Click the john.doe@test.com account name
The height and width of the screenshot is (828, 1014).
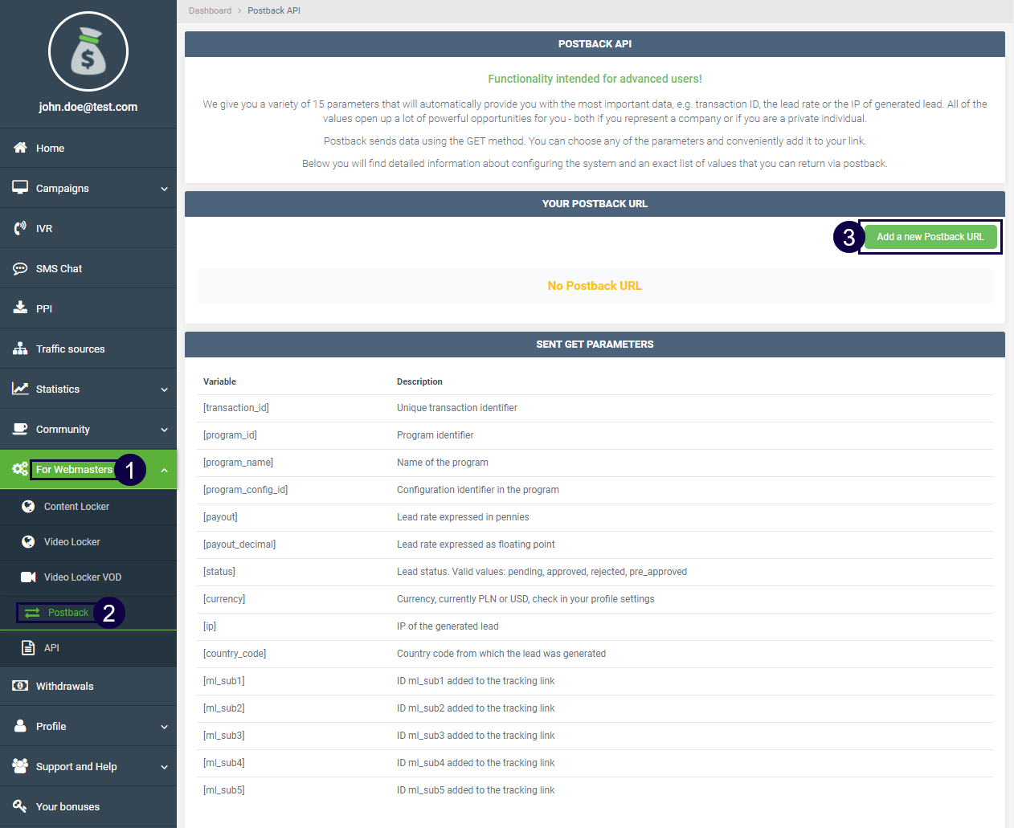(x=88, y=107)
